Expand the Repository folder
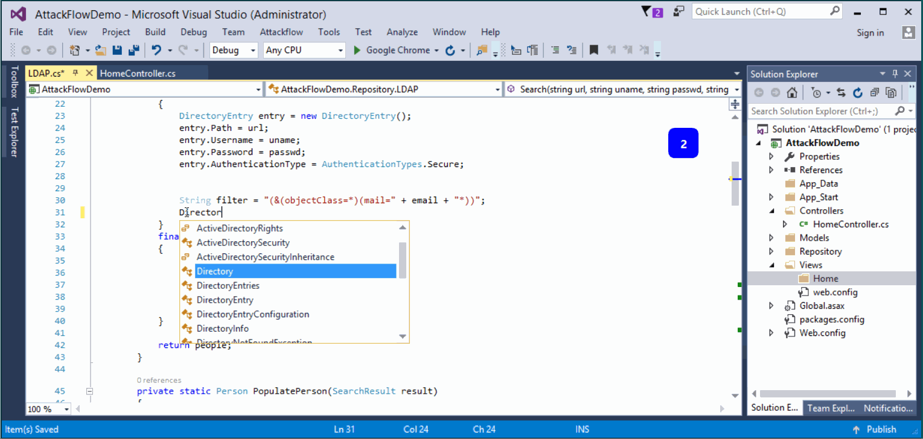The image size is (923, 439). pos(771,251)
